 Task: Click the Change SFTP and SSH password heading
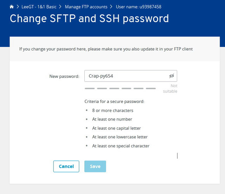pyautogui.click(x=89, y=19)
